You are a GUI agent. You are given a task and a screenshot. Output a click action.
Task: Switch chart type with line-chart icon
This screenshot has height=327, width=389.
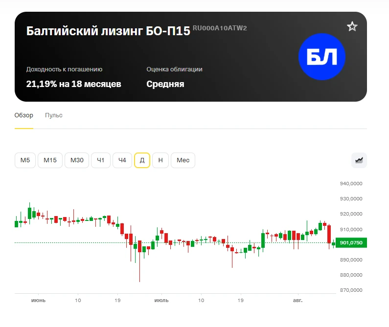[x=359, y=160]
